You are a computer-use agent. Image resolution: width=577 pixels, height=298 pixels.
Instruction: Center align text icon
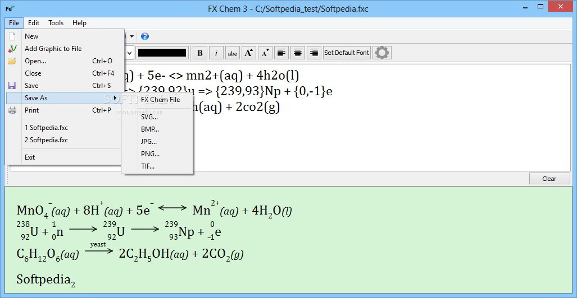point(298,53)
